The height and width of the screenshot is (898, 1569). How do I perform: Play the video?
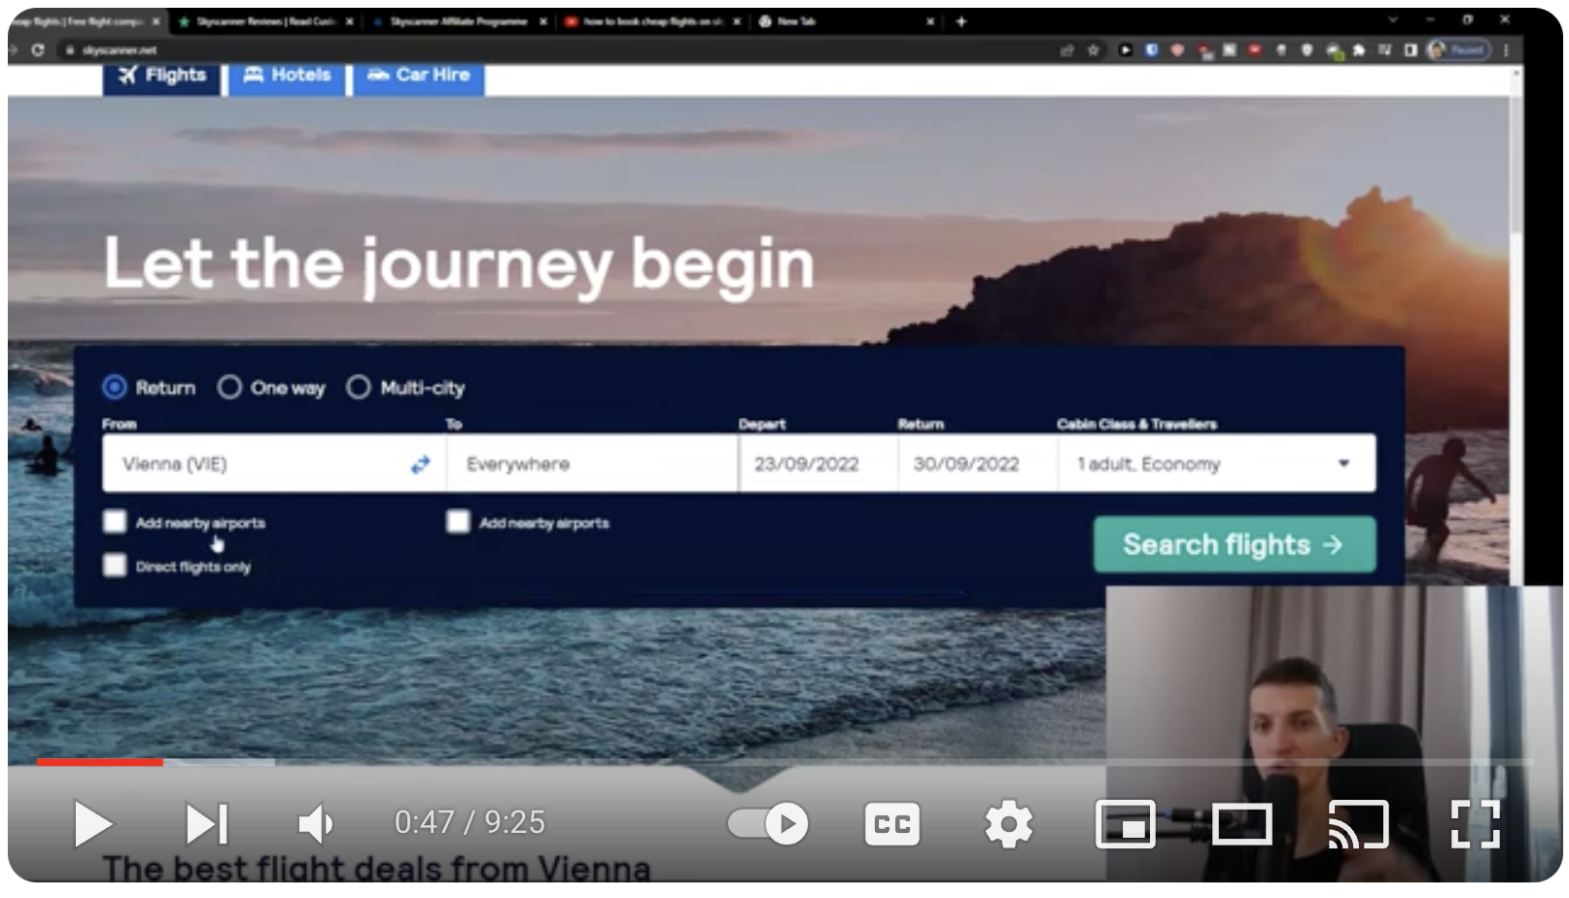coord(92,825)
